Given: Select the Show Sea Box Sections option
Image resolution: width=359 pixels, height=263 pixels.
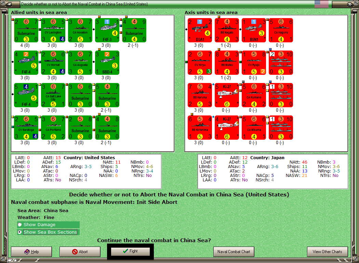Looking at the screenshot, I should pyautogui.click(x=48, y=232).
